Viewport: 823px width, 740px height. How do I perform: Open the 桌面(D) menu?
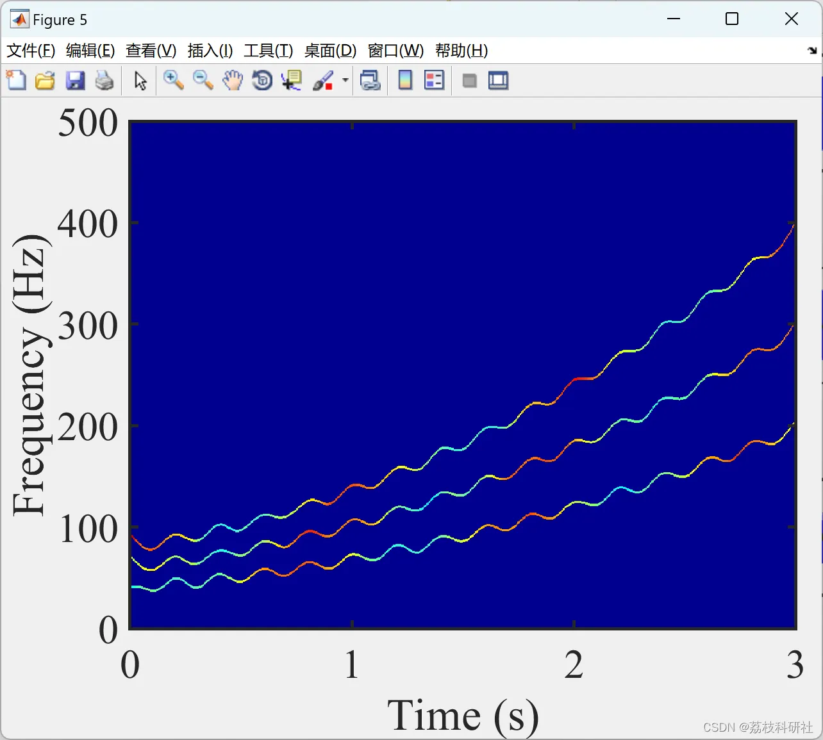[x=331, y=51]
